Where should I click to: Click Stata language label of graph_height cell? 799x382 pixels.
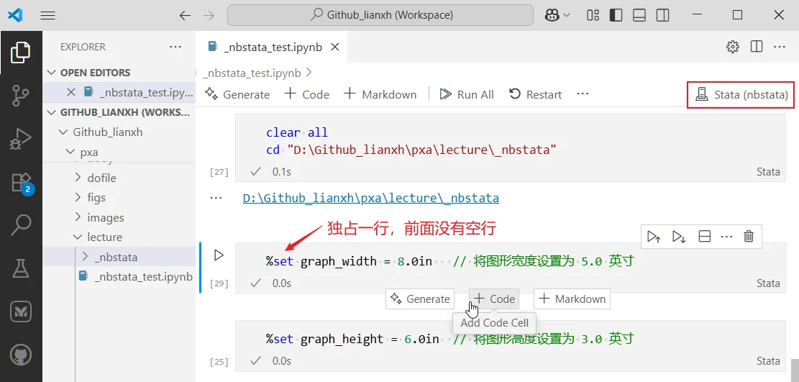768,361
